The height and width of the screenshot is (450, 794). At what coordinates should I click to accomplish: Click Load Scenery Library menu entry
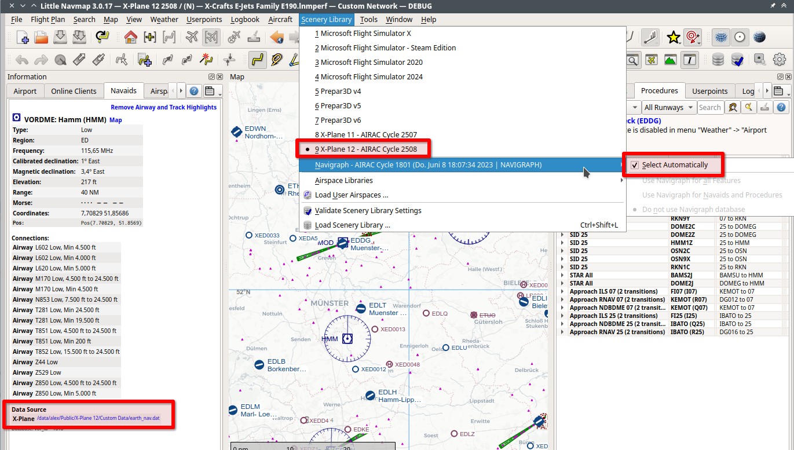[352, 225]
